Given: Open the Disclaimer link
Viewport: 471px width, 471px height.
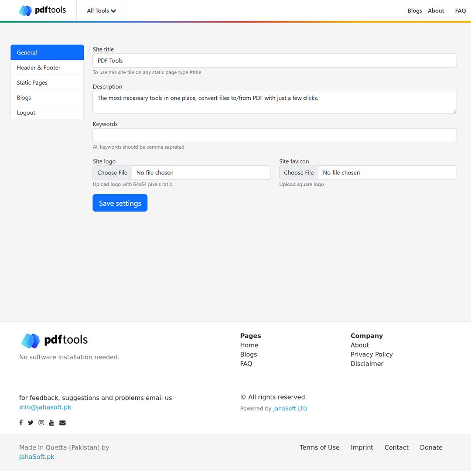Looking at the screenshot, I should (367, 364).
